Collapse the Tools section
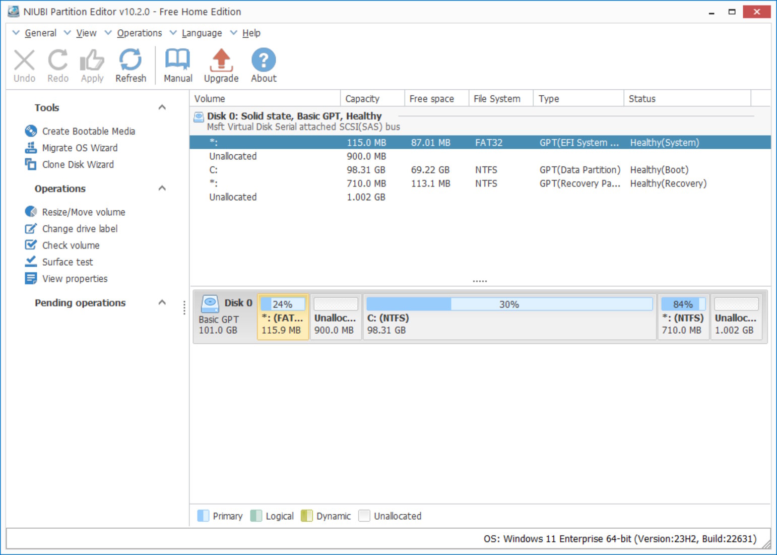 pyautogui.click(x=162, y=107)
